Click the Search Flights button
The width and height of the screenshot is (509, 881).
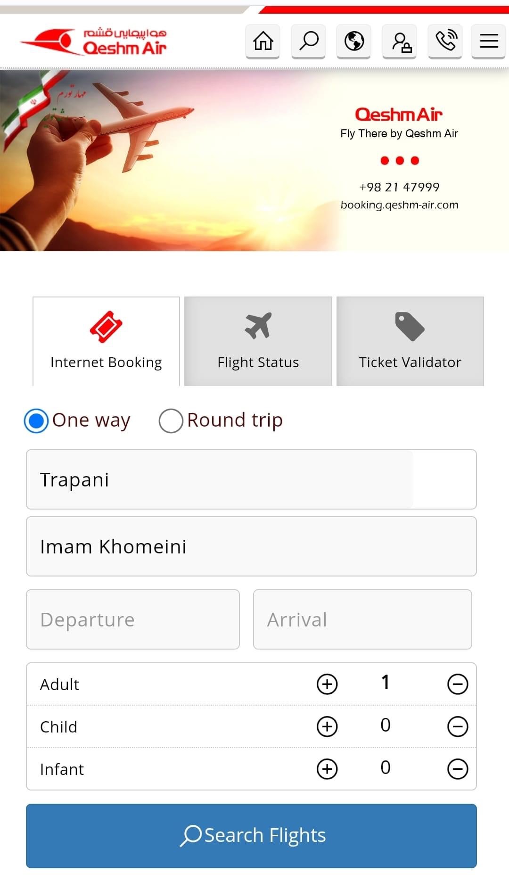(x=251, y=835)
